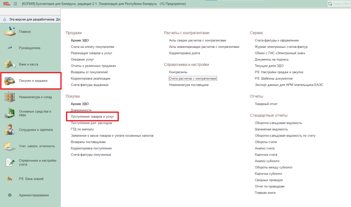Open Учет, налоги, отчетность icon
351x207 pixels.
tap(10, 146)
